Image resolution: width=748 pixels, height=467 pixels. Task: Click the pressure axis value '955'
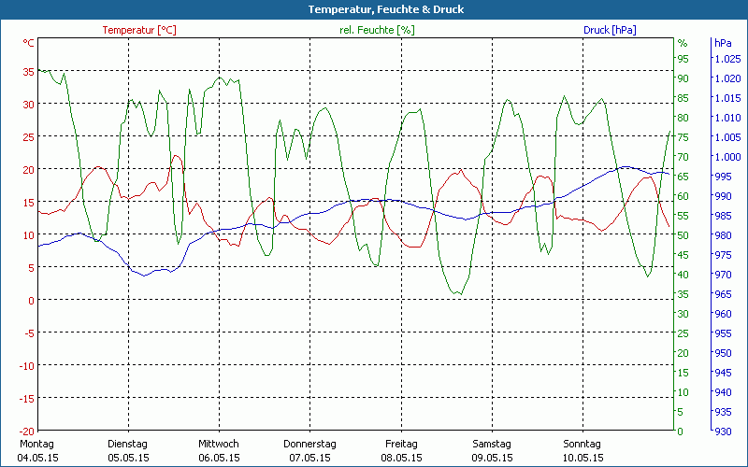(723, 333)
